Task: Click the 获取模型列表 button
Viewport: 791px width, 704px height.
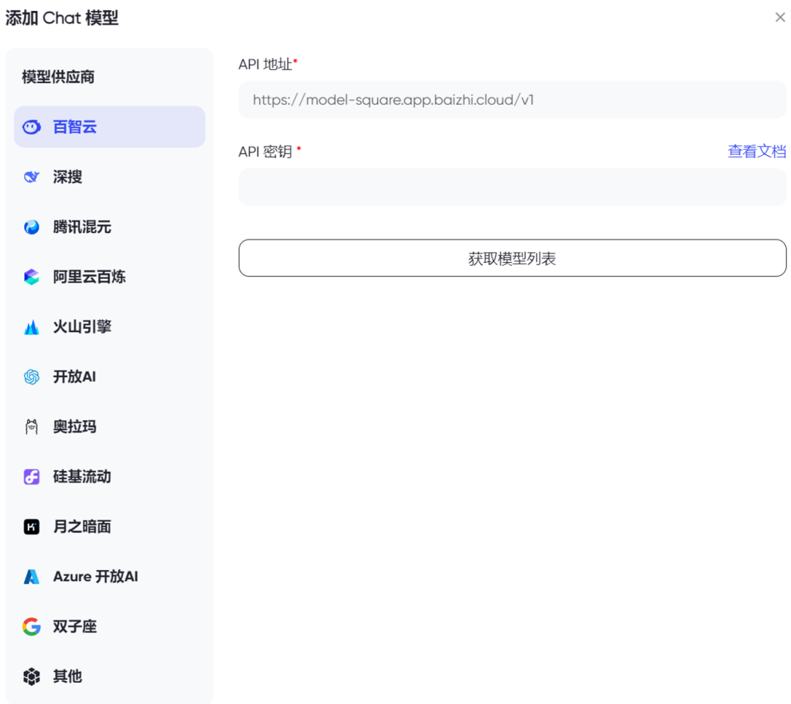Action: point(512,257)
